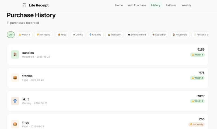
Task: Click the shirt icon on skirt row
Action: (x=15, y=101)
